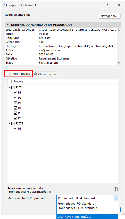The image size is (125, 219).
Task: Select Propriedades IFC2x3 Standard option
Action: click(x=87, y=208)
